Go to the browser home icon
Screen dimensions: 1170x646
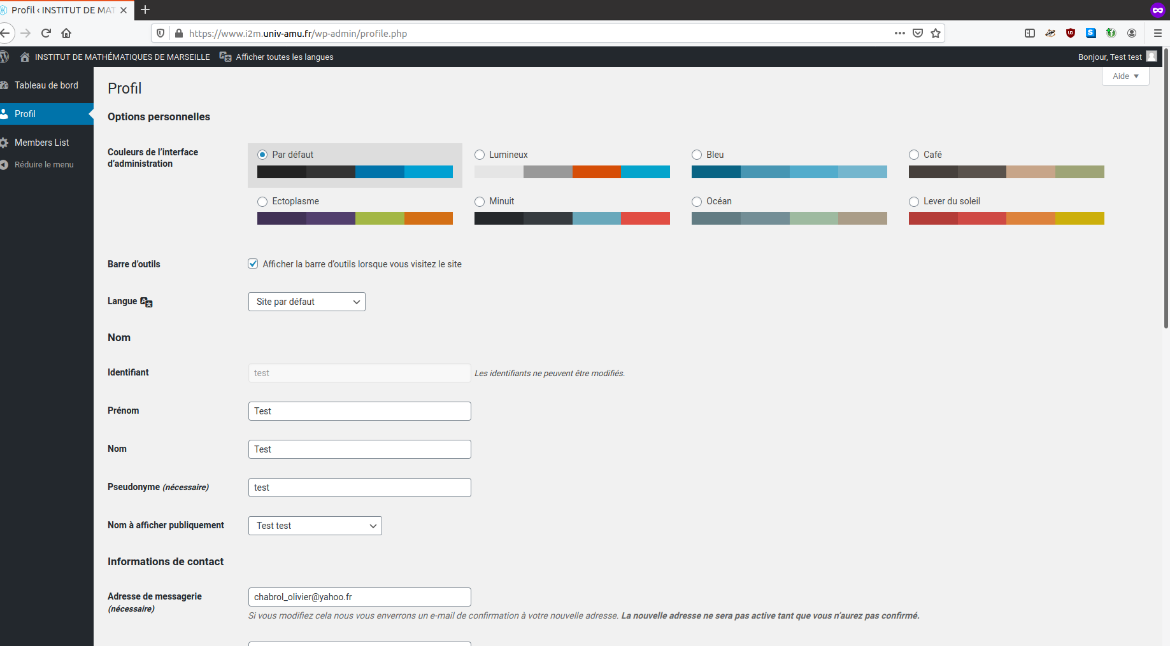pos(66,33)
